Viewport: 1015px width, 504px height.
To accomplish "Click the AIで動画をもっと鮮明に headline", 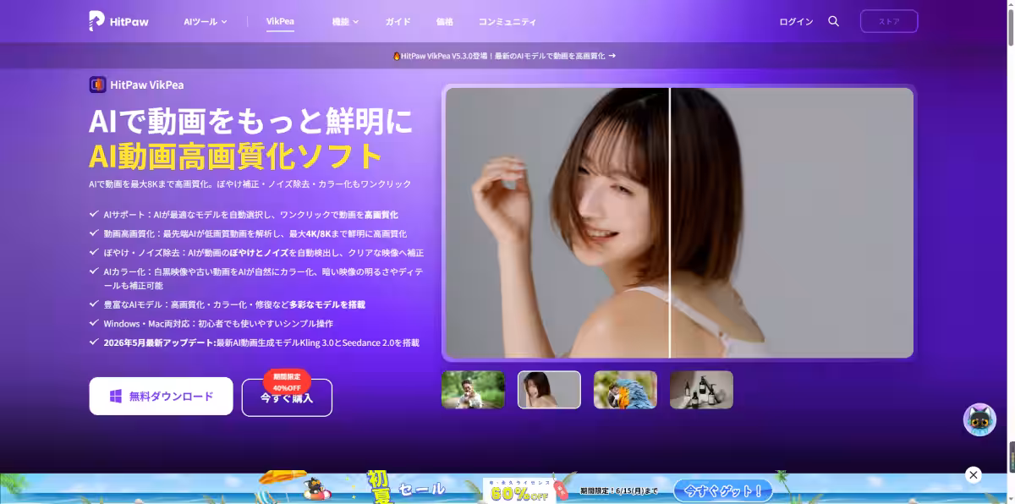I will (x=251, y=123).
